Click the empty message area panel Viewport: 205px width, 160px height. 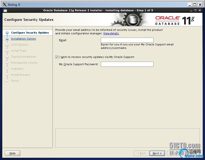pyautogui.click(x=127, y=138)
